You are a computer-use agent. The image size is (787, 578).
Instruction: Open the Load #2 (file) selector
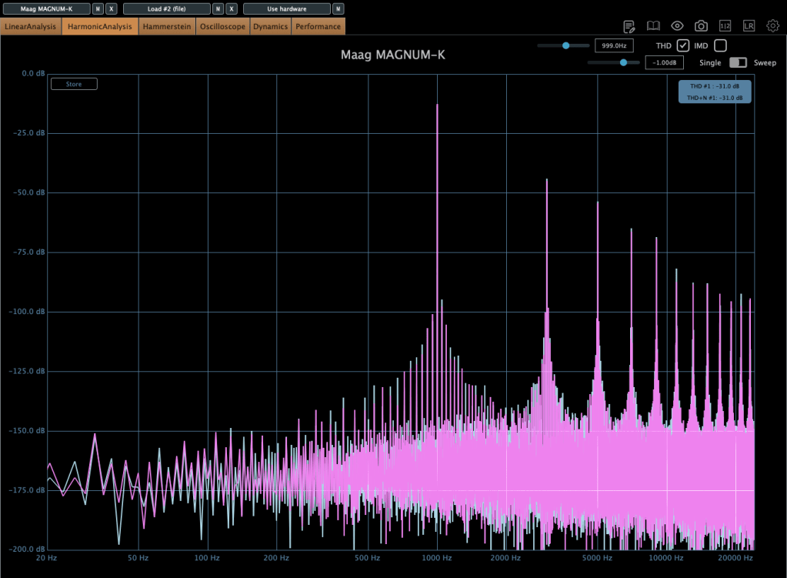[166, 9]
